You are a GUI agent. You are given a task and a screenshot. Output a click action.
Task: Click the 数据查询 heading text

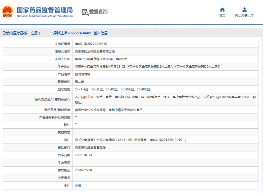point(98,12)
